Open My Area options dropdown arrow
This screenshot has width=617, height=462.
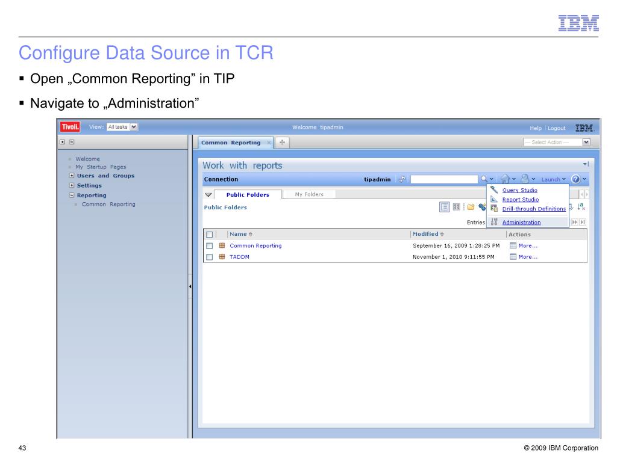(x=534, y=179)
